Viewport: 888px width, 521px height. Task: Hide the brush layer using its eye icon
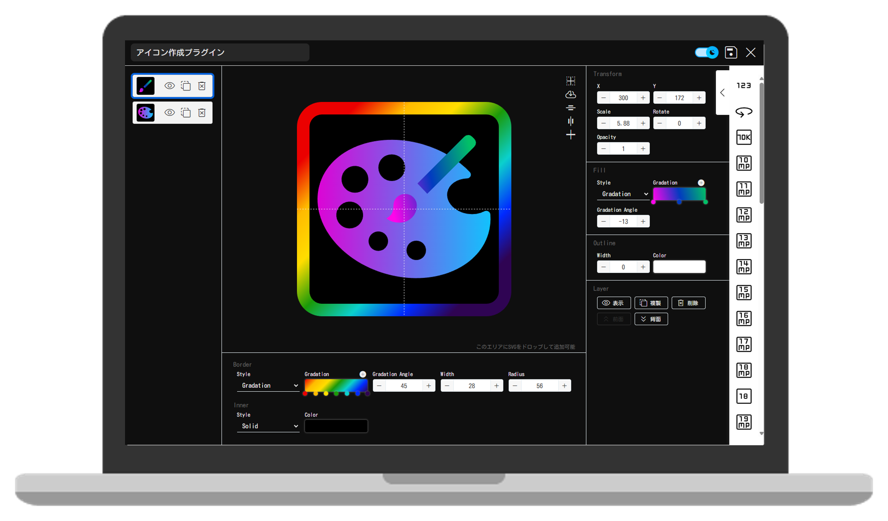170,86
